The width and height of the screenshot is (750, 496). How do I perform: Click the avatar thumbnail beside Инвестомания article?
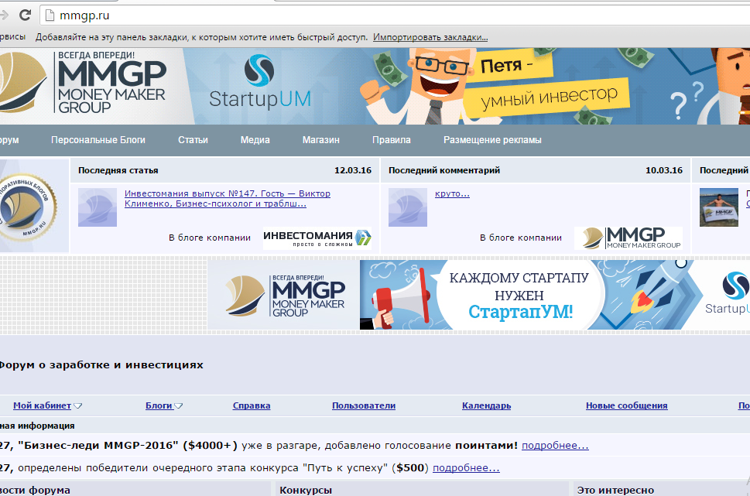point(98,207)
